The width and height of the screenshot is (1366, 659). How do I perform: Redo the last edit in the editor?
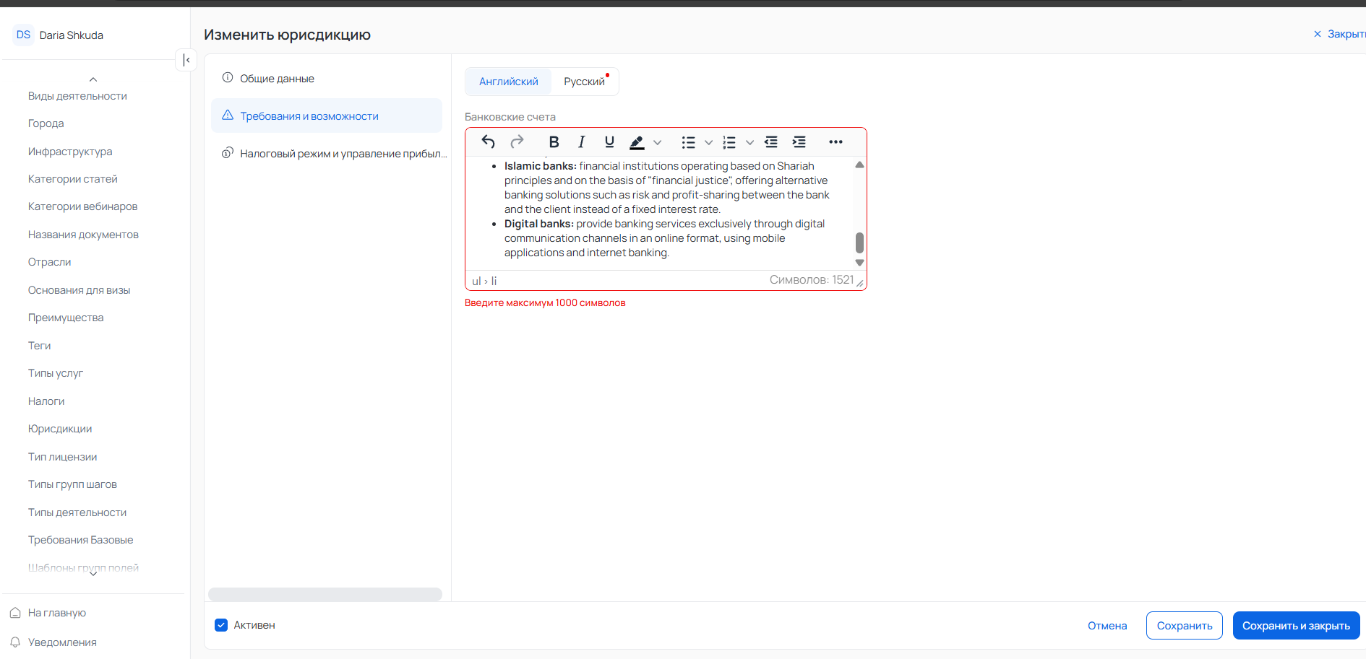tap(517, 142)
